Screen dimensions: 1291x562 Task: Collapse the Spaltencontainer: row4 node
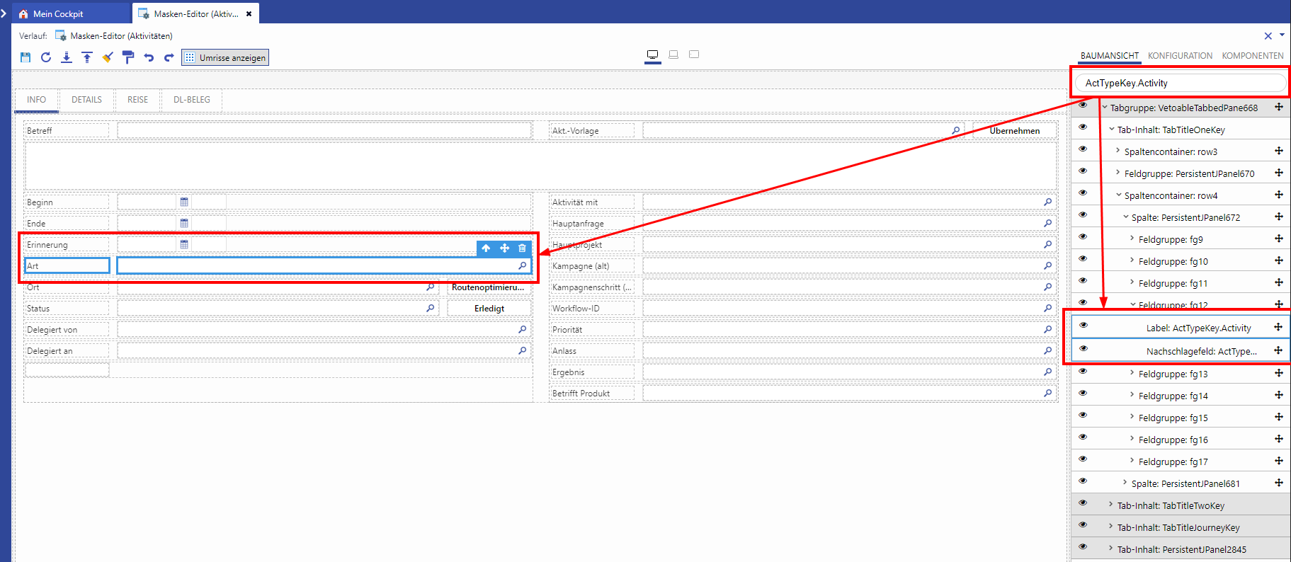tap(1118, 195)
